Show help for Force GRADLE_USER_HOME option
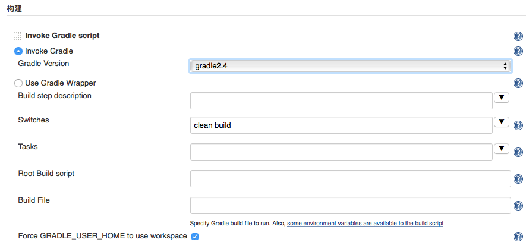 pos(518,237)
